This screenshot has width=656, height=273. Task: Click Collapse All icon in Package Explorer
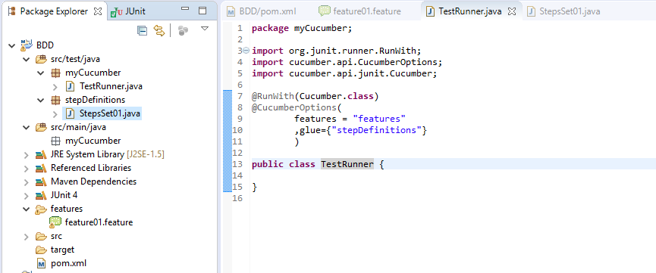pyautogui.click(x=143, y=30)
